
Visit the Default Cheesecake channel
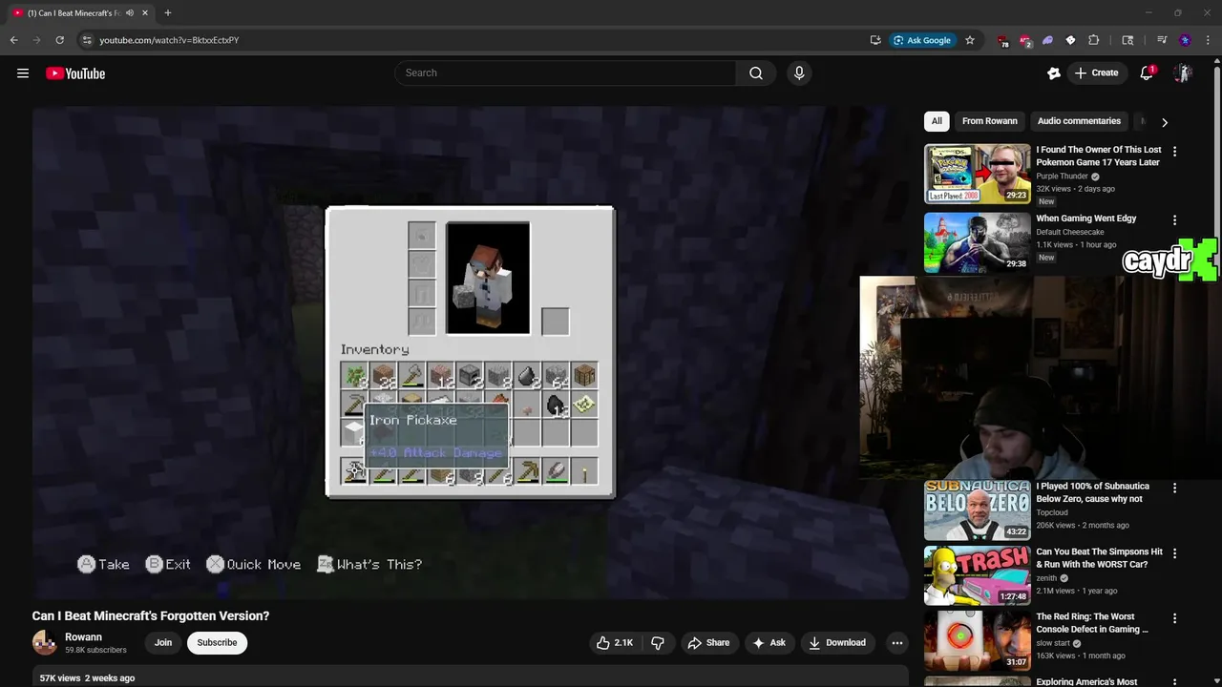click(x=1070, y=232)
